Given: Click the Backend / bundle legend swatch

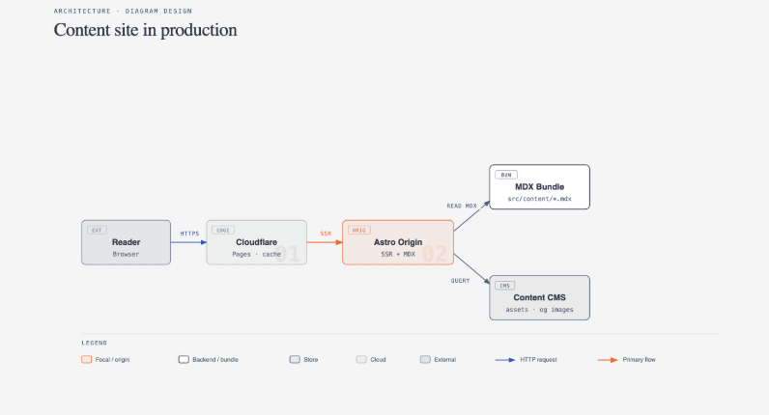Looking at the screenshot, I should point(184,360).
